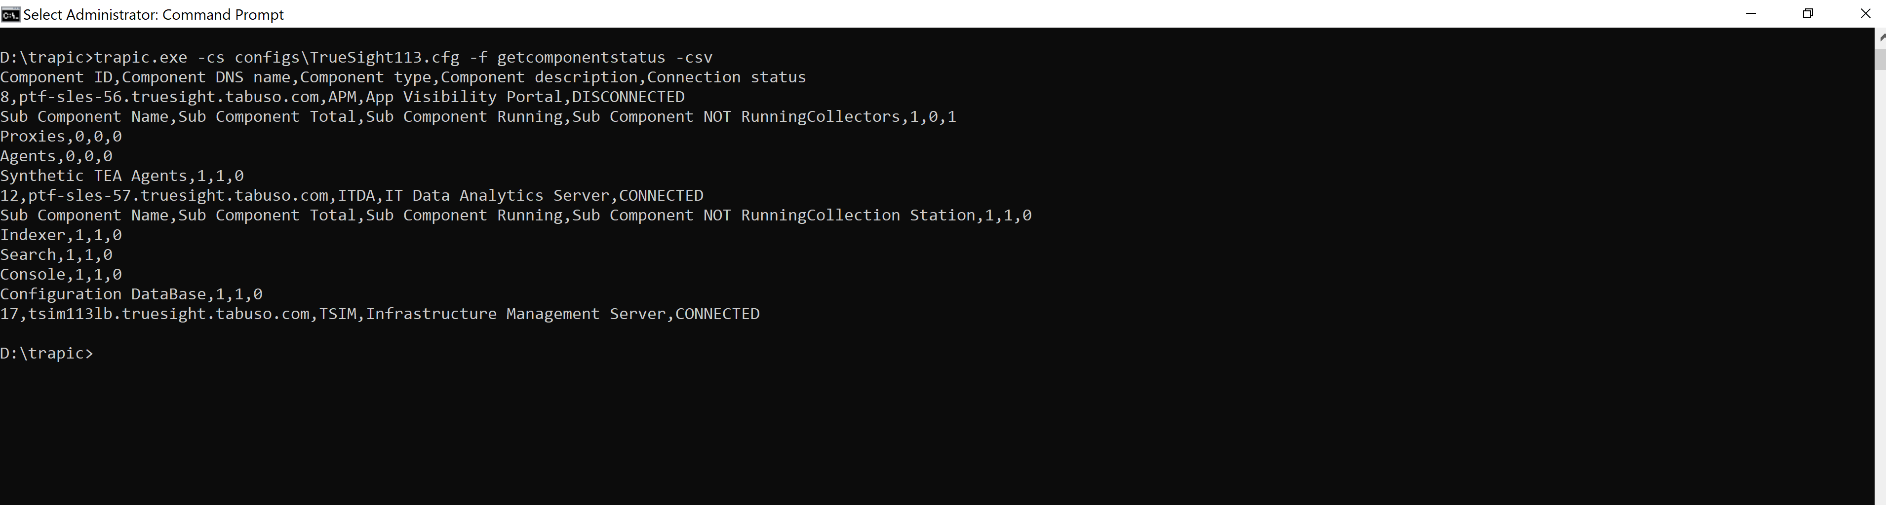This screenshot has width=1886, height=505.
Task: Click the 'Component ID' CSV header line
Action: pyautogui.click(x=403, y=77)
